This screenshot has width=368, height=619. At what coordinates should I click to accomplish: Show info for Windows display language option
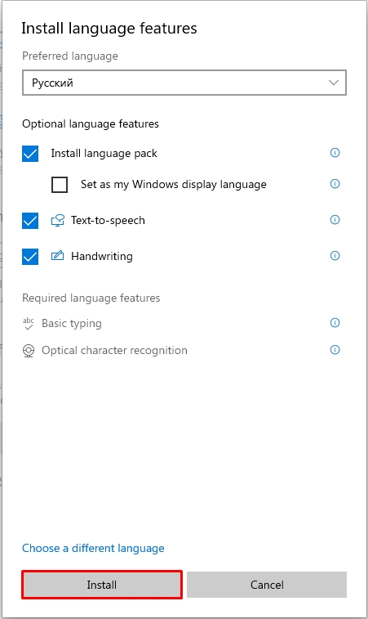pyautogui.click(x=335, y=183)
